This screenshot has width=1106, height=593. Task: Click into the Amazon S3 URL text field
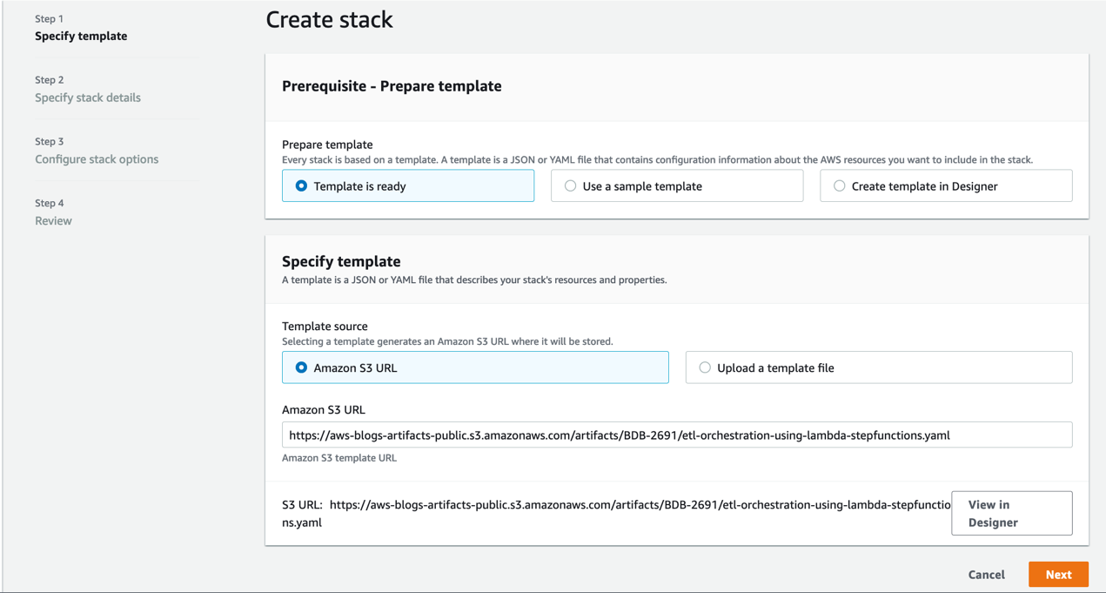coord(676,435)
